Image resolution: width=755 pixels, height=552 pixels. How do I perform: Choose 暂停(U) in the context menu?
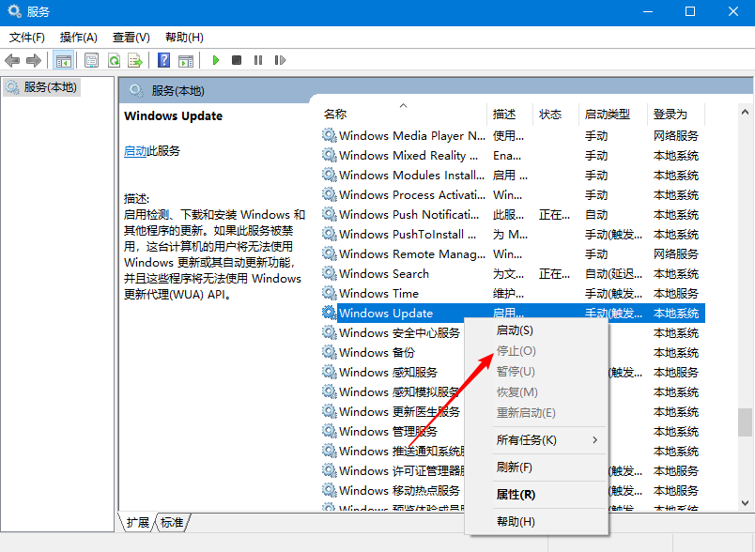click(536, 372)
